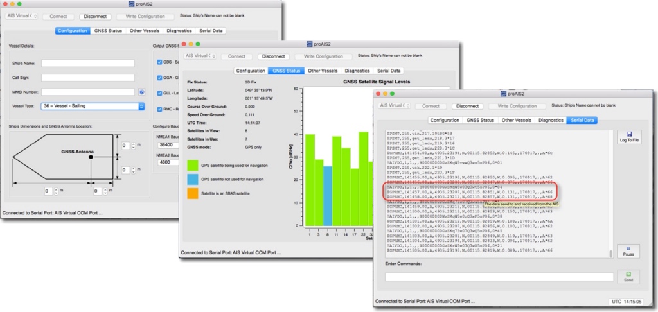Click the Enter Commands input field

click(x=499, y=277)
